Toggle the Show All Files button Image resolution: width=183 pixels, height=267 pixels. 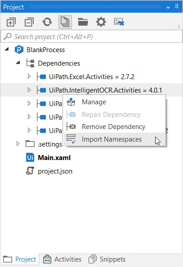pyautogui.click(x=65, y=22)
